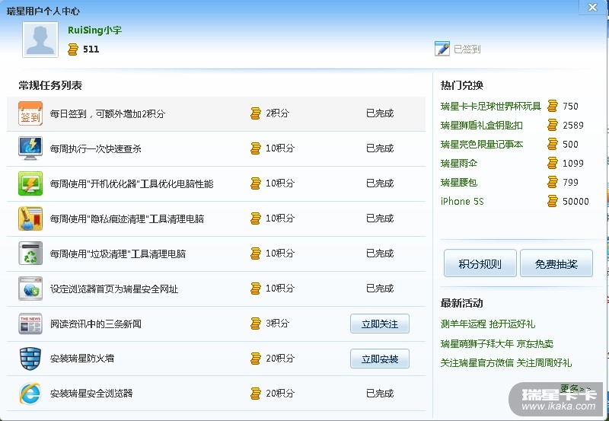Open 瑞星亮色限量记事本 reward link
Viewport: 609px width, 421px height.
pyautogui.click(x=482, y=144)
